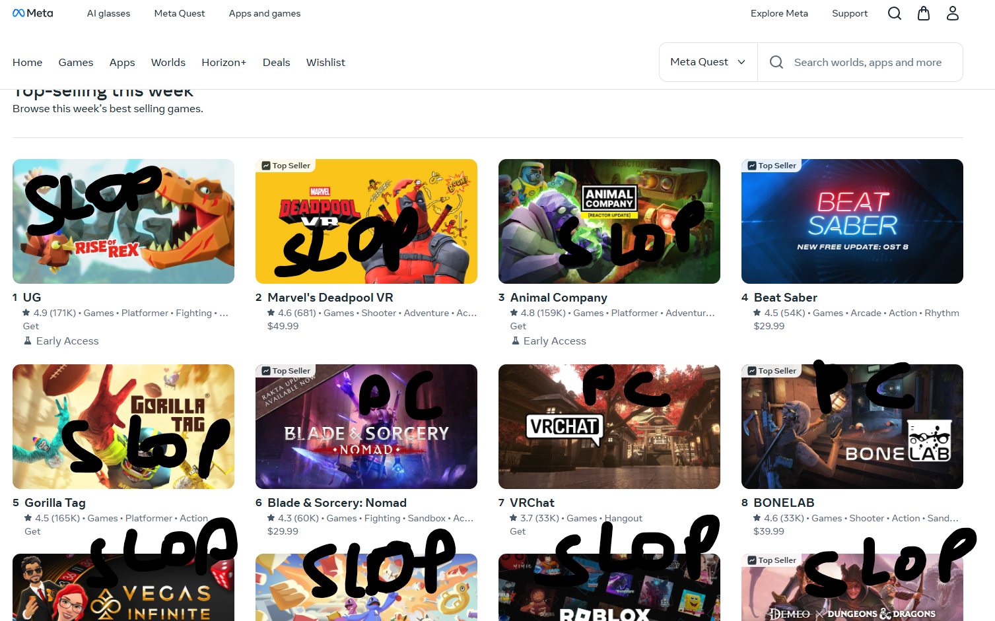
Task: Open the UG Rise of Rex thumbnail
Action: pyautogui.click(x=123, y=221)
